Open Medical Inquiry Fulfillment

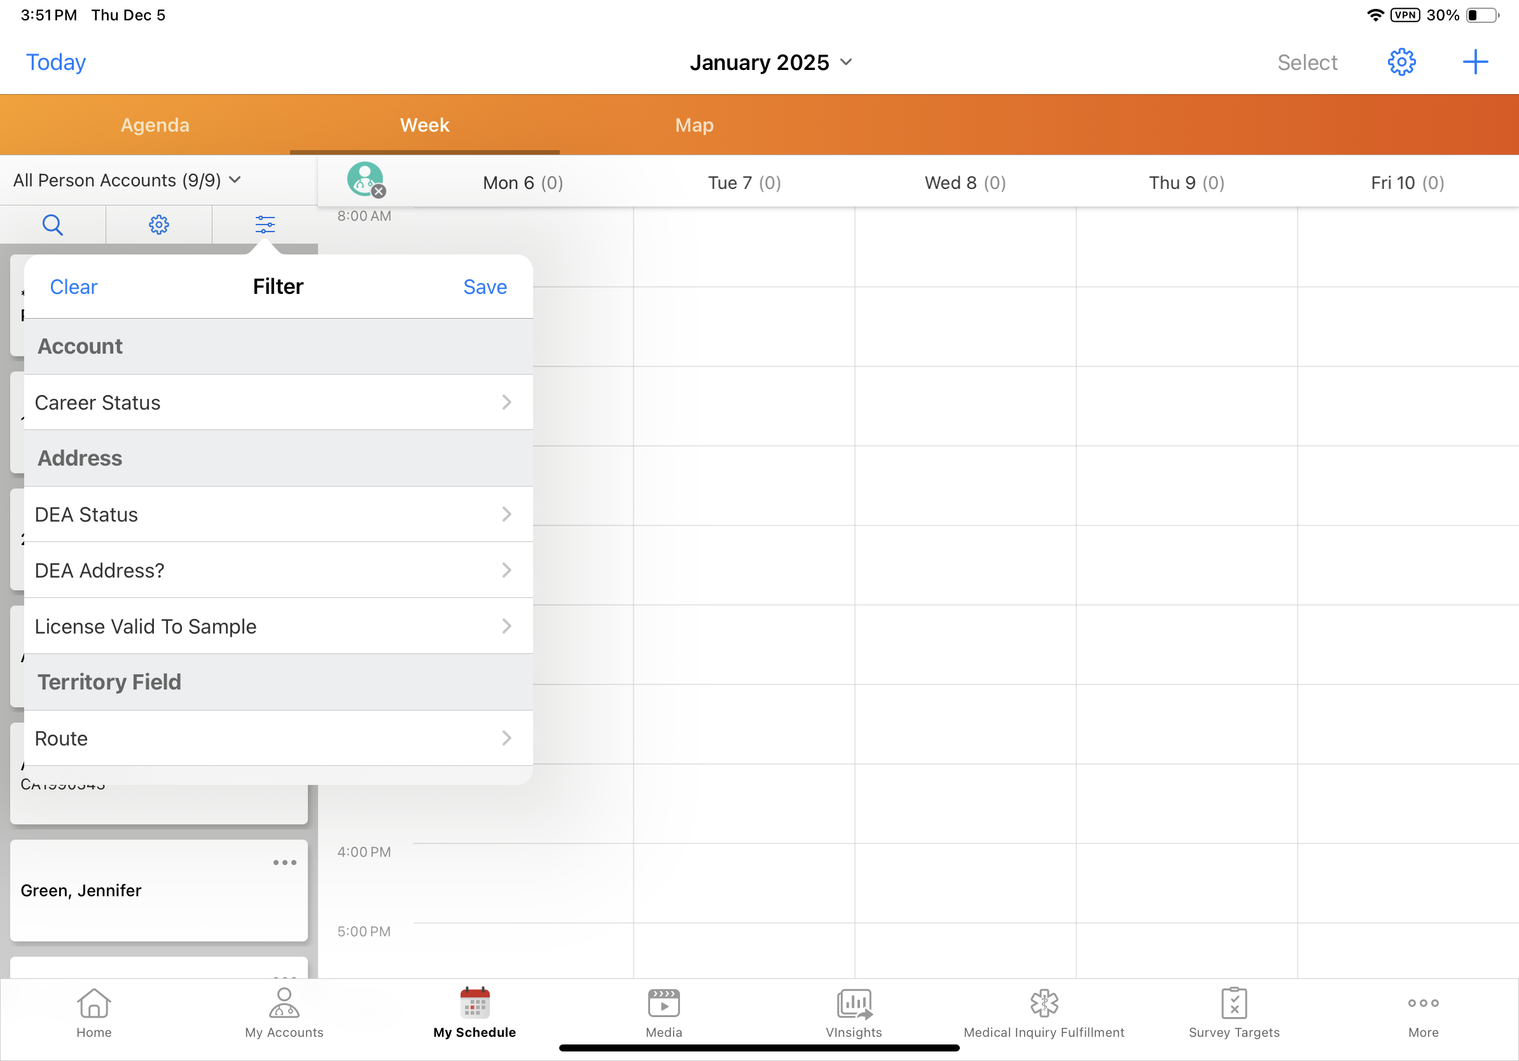pos(1043,1012)
